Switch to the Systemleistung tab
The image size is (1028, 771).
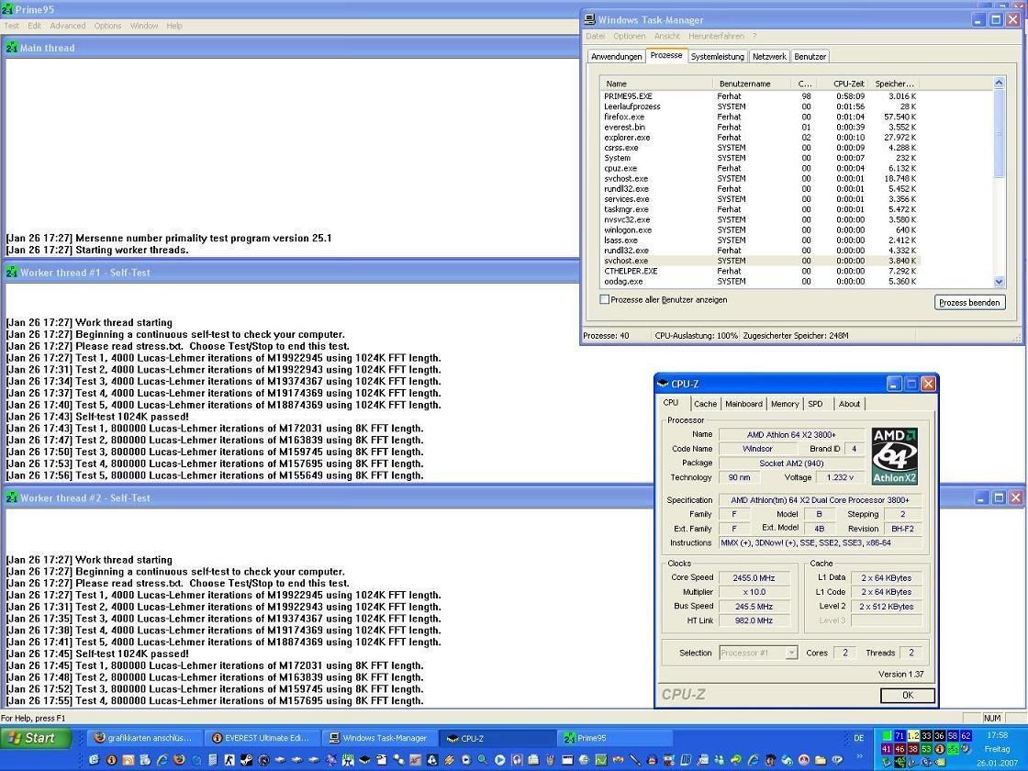[717, 56]
